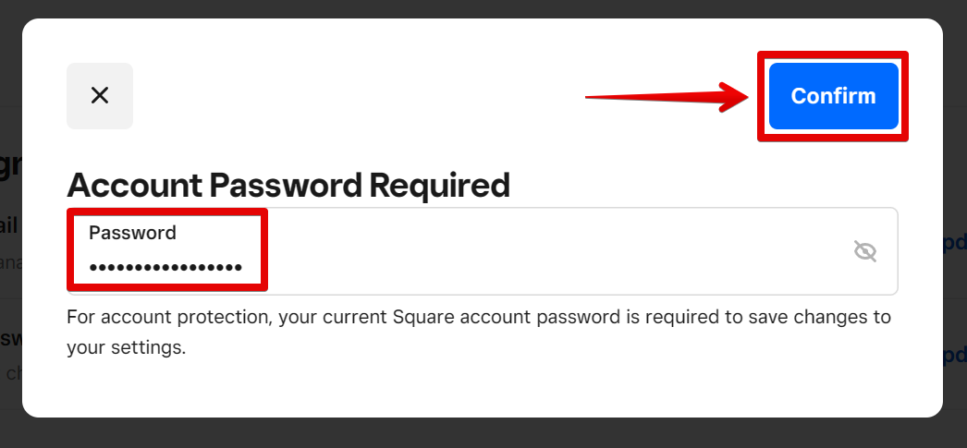Click the account protection helper text
Image resolution: width=967 pixels, height=448 pixels.
[479, 318]
